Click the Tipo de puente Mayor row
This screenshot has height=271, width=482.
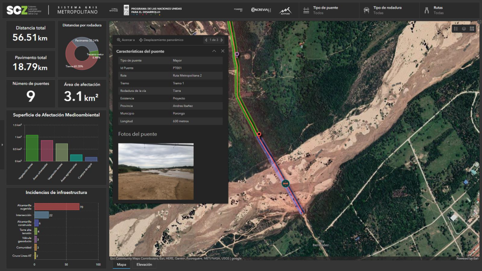(x=170, y=61)
